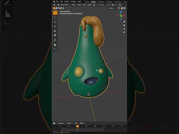Click the pan hand viewport icon

[x=124, y=25]
